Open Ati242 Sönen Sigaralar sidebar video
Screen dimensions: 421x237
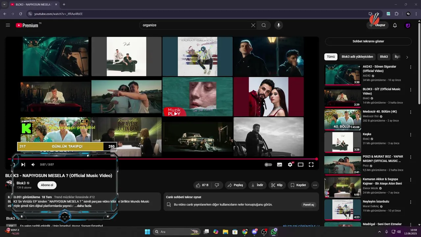pos(342,75)
